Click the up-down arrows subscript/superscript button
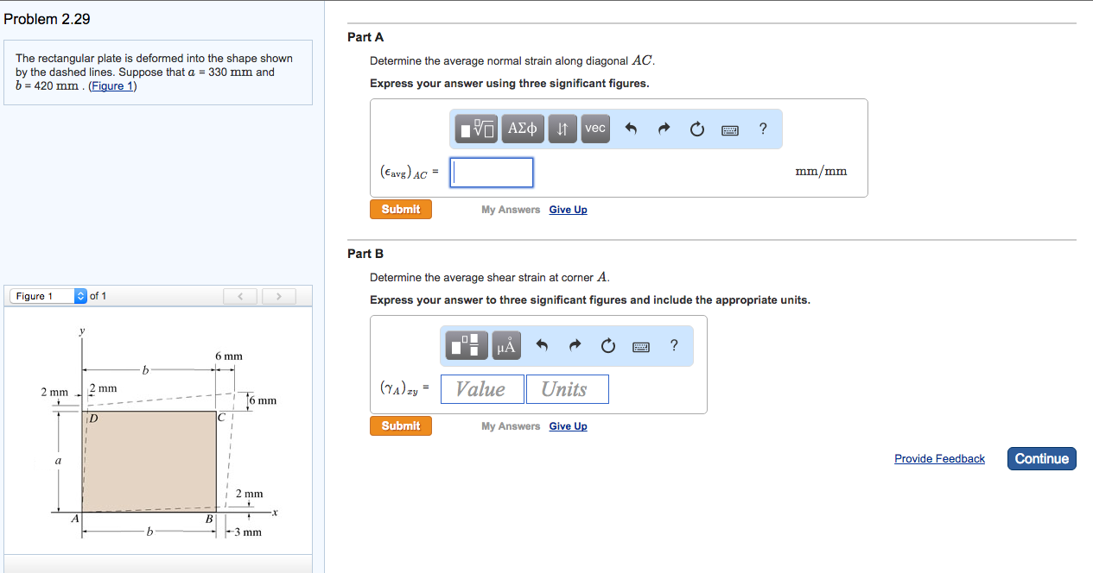The height and width of the screenshot is (573, 1093). coord(562,129)
